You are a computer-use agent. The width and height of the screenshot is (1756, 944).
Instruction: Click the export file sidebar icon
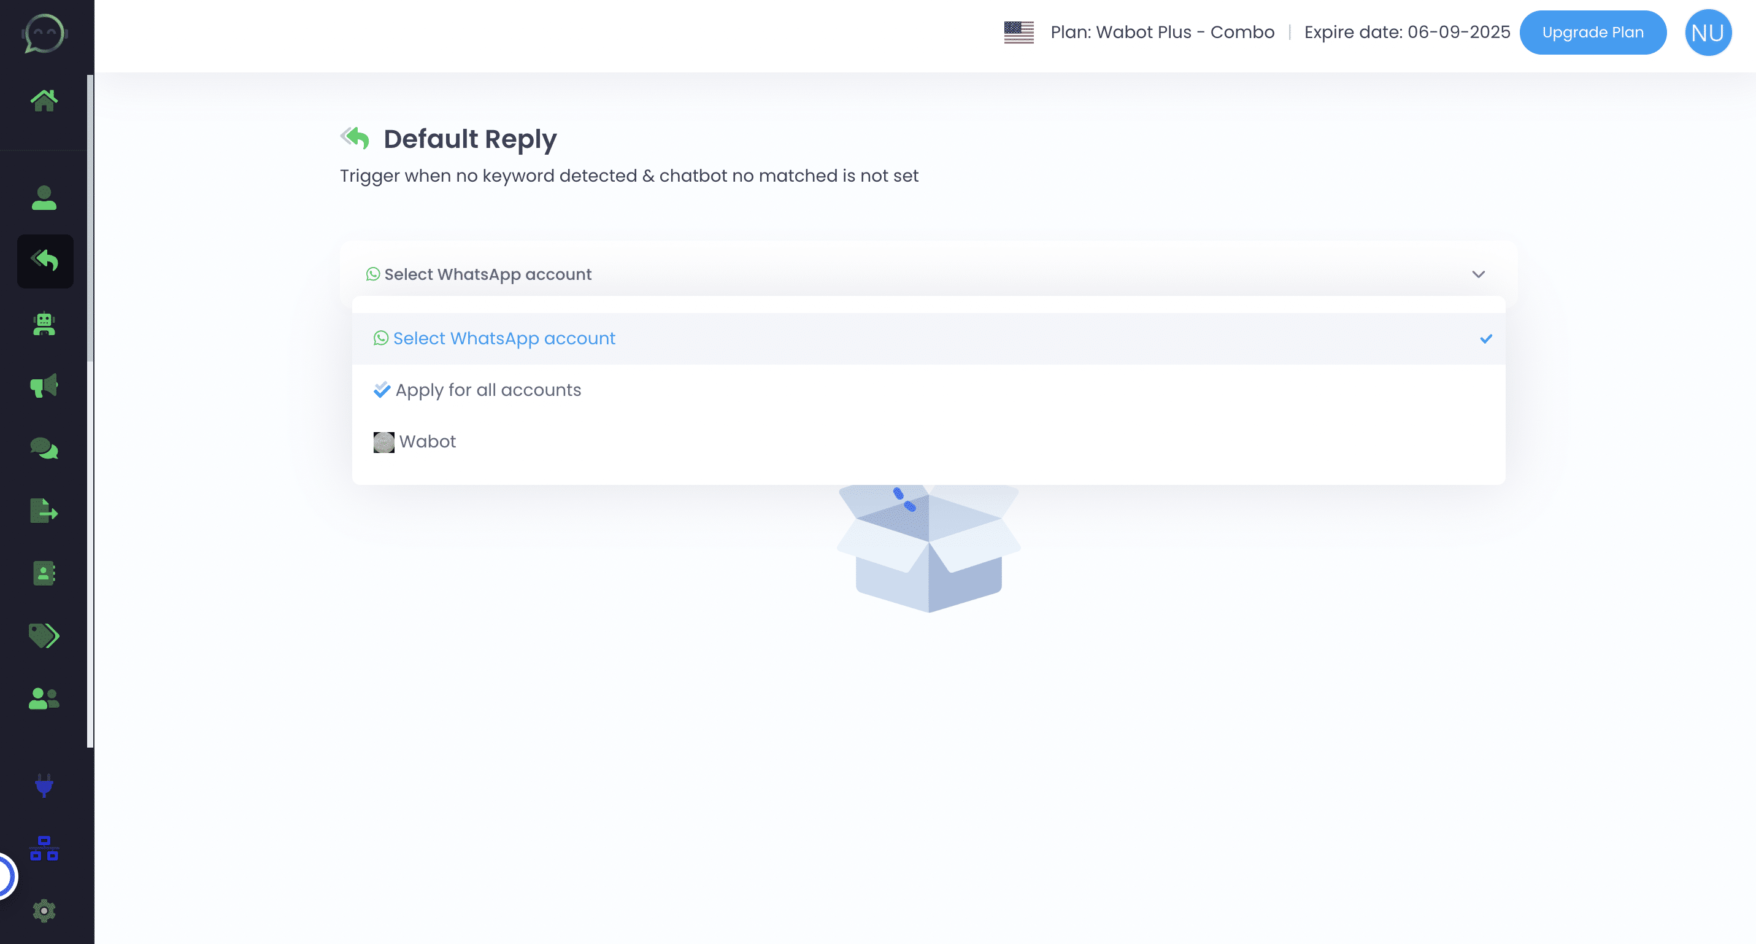44,510
